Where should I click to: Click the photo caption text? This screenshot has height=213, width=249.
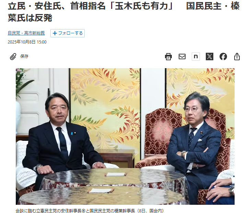[x=90, y=211]
